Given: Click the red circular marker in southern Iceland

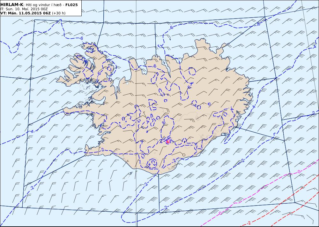Looking at the screenshot, I should tap(168, 141).
